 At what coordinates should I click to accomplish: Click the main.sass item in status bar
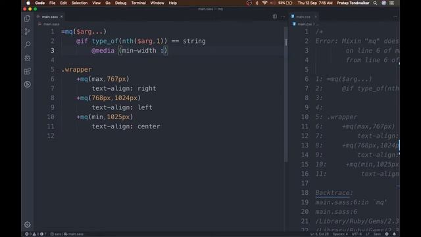pyautogui.click(x=74, y=234)
